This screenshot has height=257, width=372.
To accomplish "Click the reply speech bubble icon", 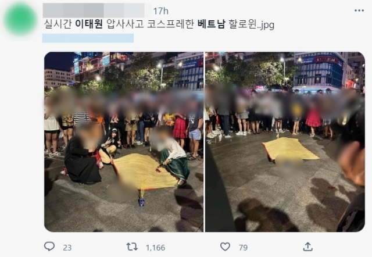I will [49, 247].
